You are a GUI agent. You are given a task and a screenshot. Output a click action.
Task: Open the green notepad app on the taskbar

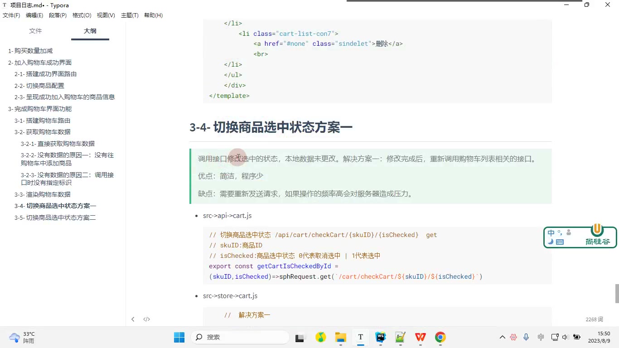401,337
